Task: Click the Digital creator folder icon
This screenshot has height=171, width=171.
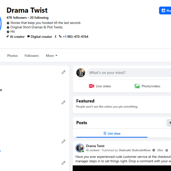Action: pyautogui.click(x=28, y=36)
